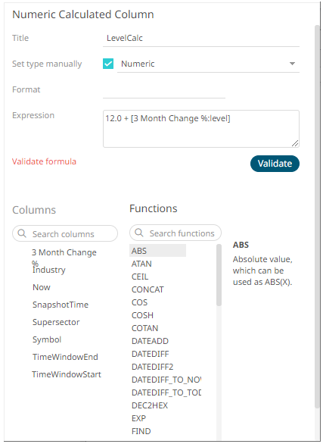Viewport: 323px width, 444px height.
Task: Select the Supersector column
Action: click(x=56, y=322)
